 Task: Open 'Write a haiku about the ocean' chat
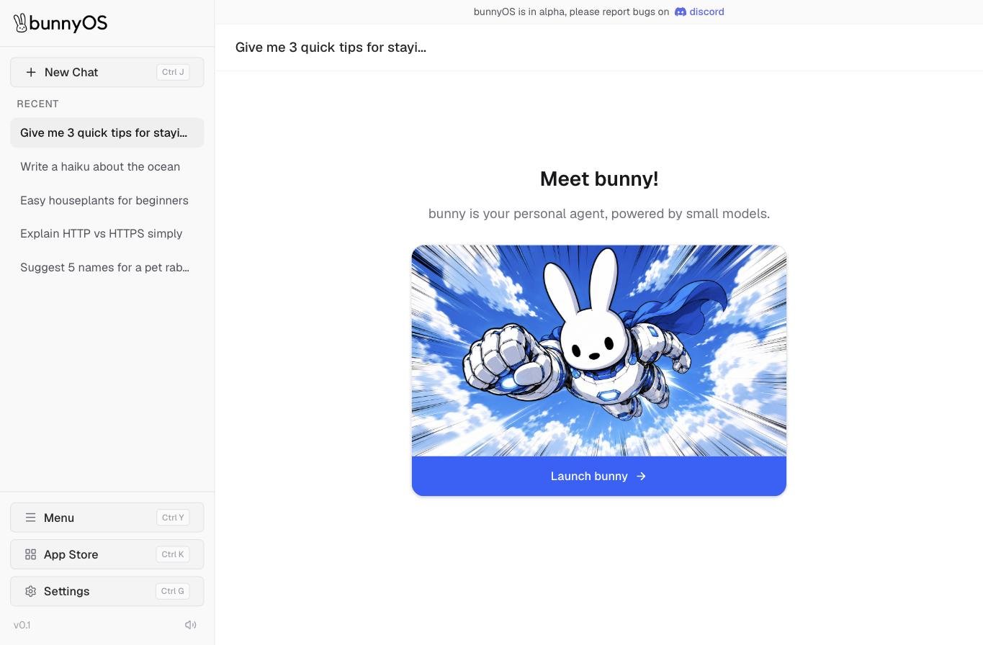(x=107, y=166)
